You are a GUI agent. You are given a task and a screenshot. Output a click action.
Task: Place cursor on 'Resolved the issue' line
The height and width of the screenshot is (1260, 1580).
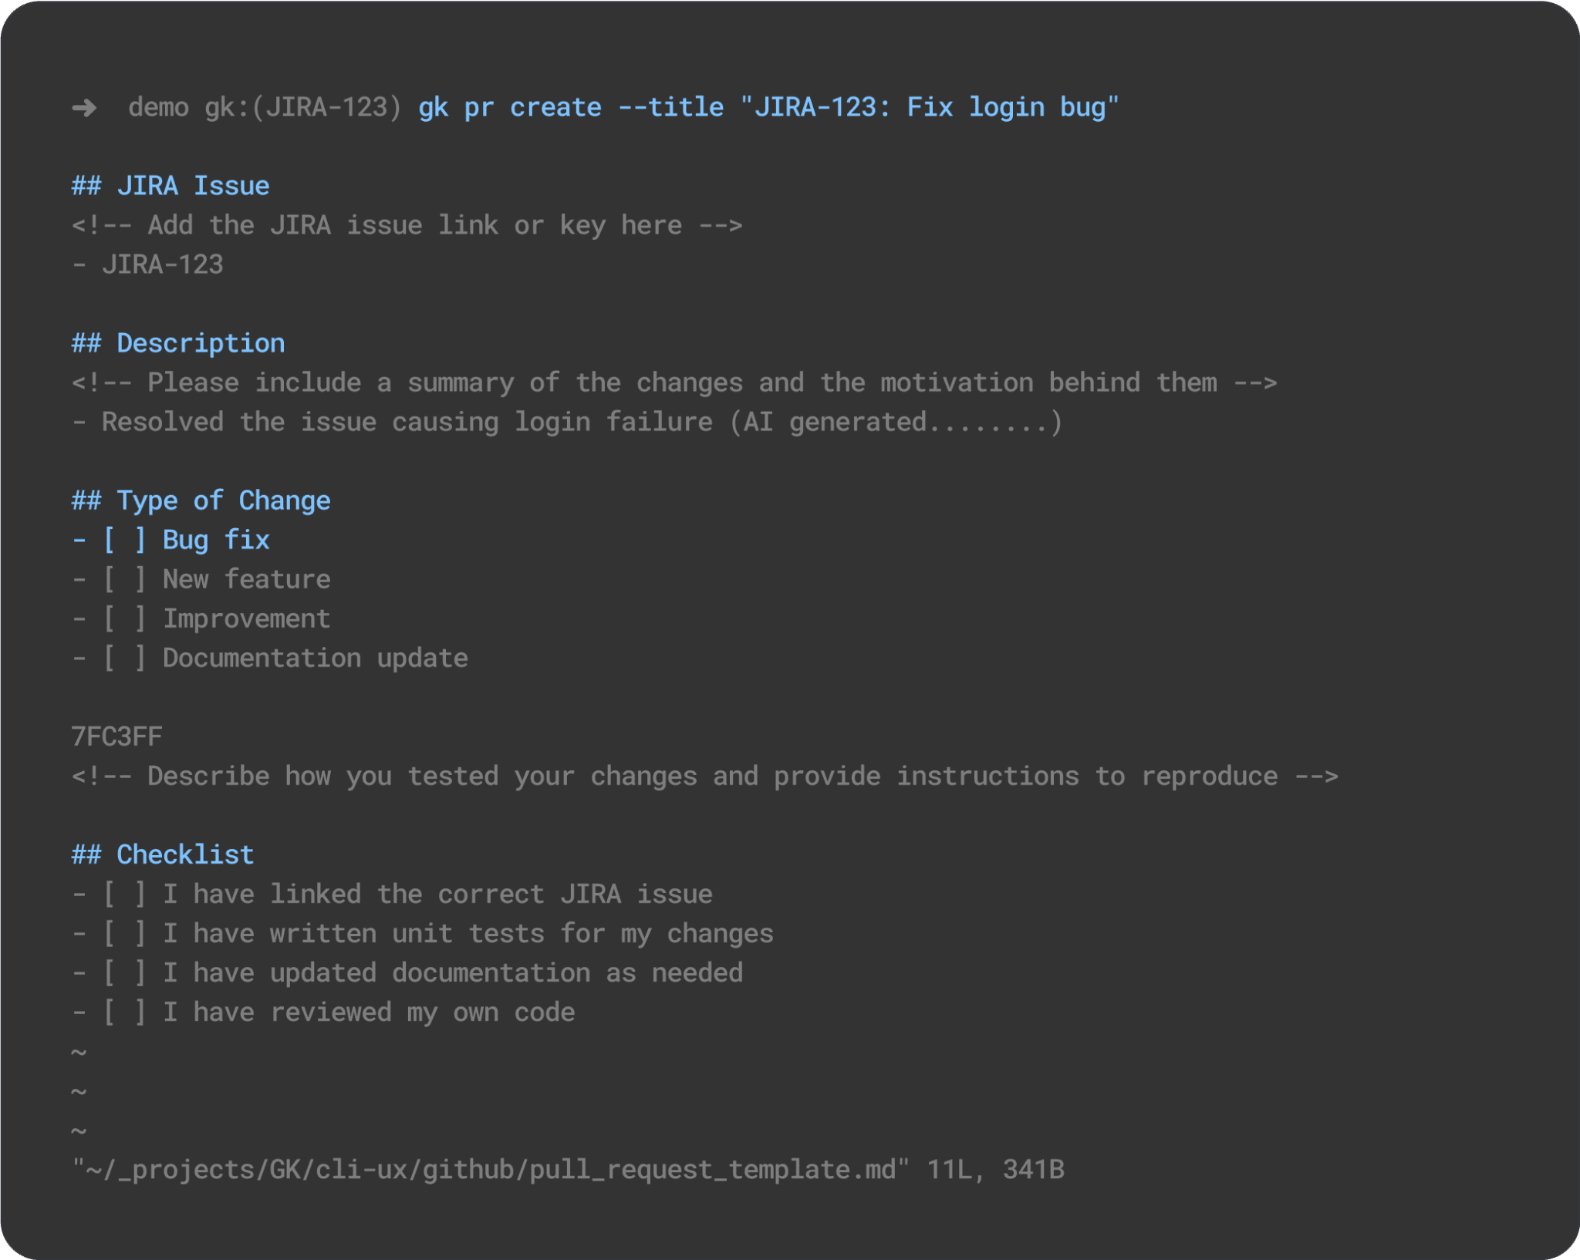(x=567, y=423)
